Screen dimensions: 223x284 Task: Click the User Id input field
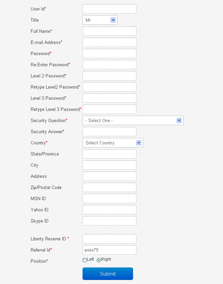109,9
